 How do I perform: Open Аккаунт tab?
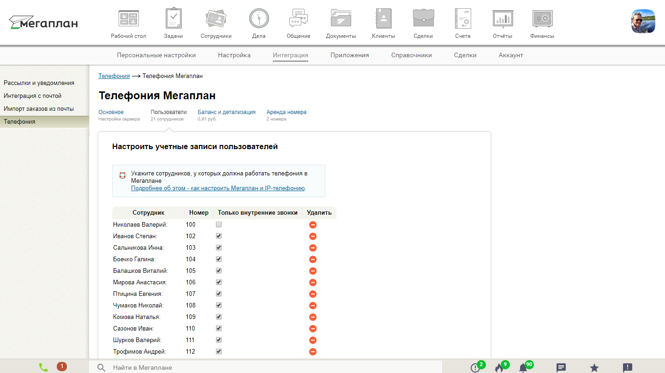point(511,55)
